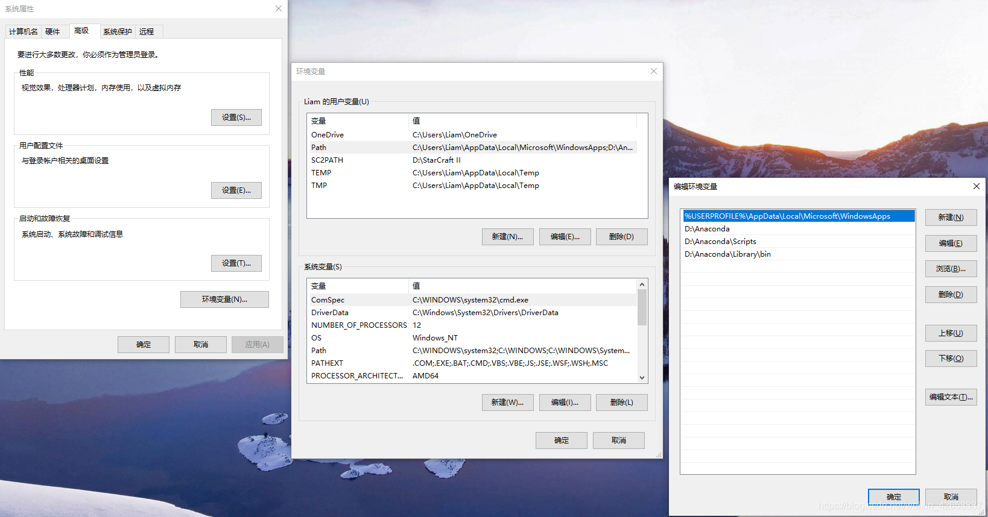This screenshot has height=517, width=988.
Task: Select the D:\Anaconda path entry
Action: (x=798, y=229)
